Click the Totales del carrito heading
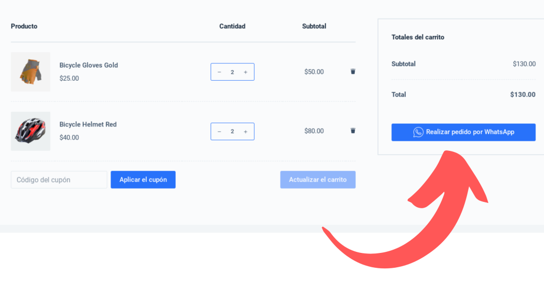The image size is (544, 306). [x=418, y=37]
